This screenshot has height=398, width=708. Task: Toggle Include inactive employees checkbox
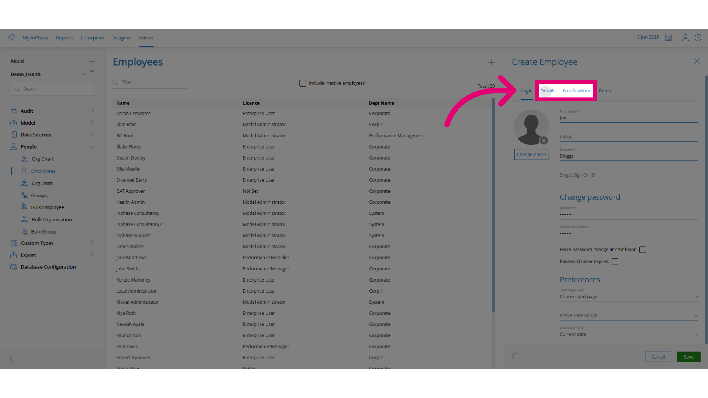coord(303,83)
